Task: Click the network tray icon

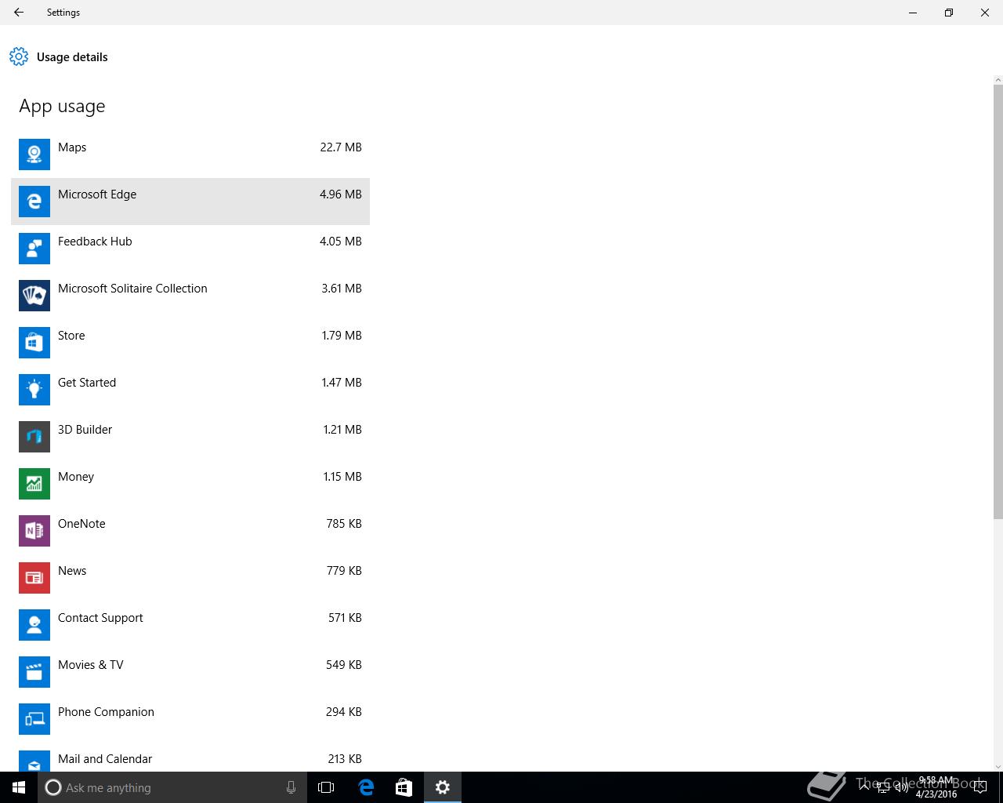Action: pos(883,787)
